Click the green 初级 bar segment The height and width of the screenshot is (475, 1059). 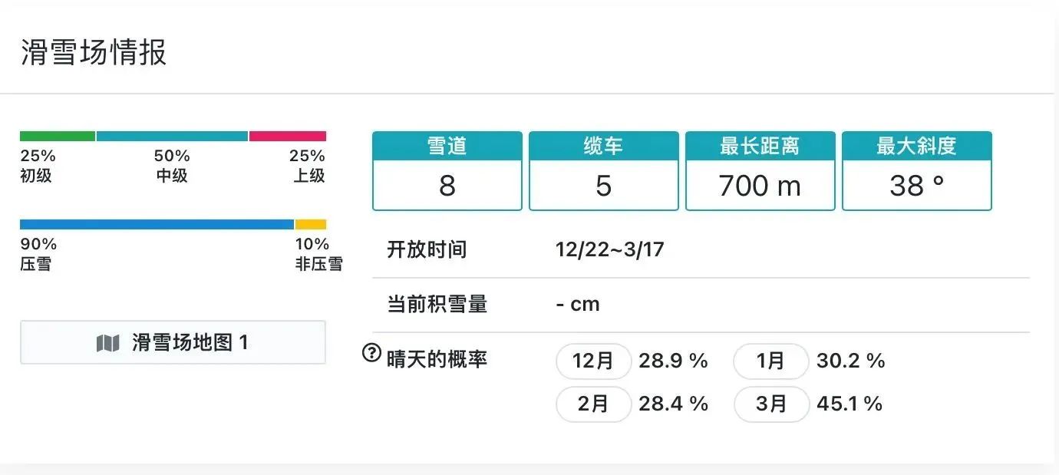[x=58, y=137]
